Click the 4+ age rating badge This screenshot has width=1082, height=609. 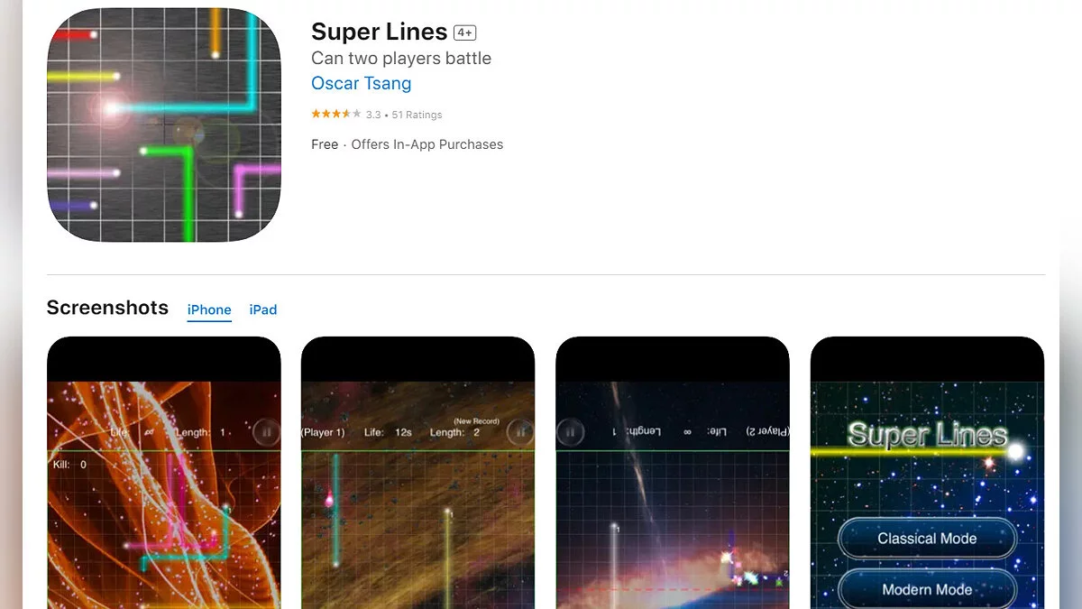coord(464,32)
